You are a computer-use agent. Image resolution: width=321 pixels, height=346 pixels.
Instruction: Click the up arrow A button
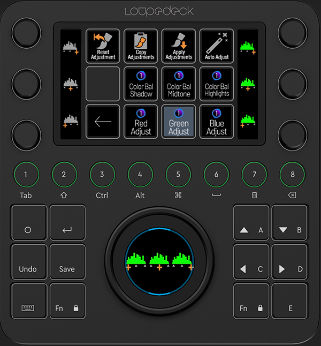pyautogui.click(x=251, y=223)
